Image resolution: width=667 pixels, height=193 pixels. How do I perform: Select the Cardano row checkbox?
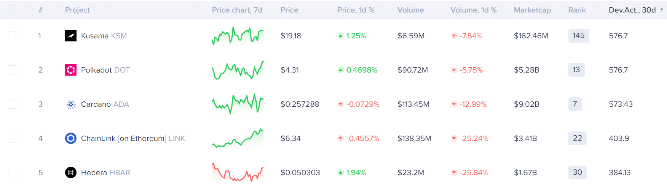[13, 104]
